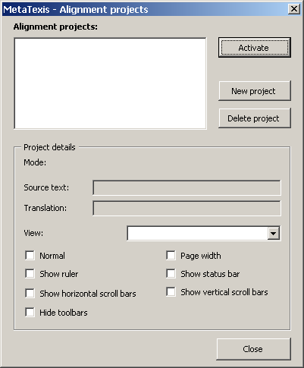Click the Activate button
Image resolution: width=304 pixels, height=368 pixels.
point(255,48)
